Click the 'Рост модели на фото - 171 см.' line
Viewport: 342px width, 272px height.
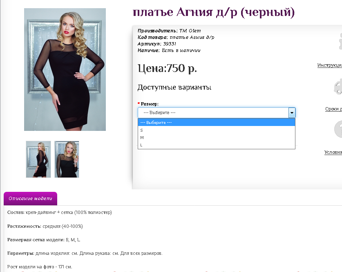point(40,267)
